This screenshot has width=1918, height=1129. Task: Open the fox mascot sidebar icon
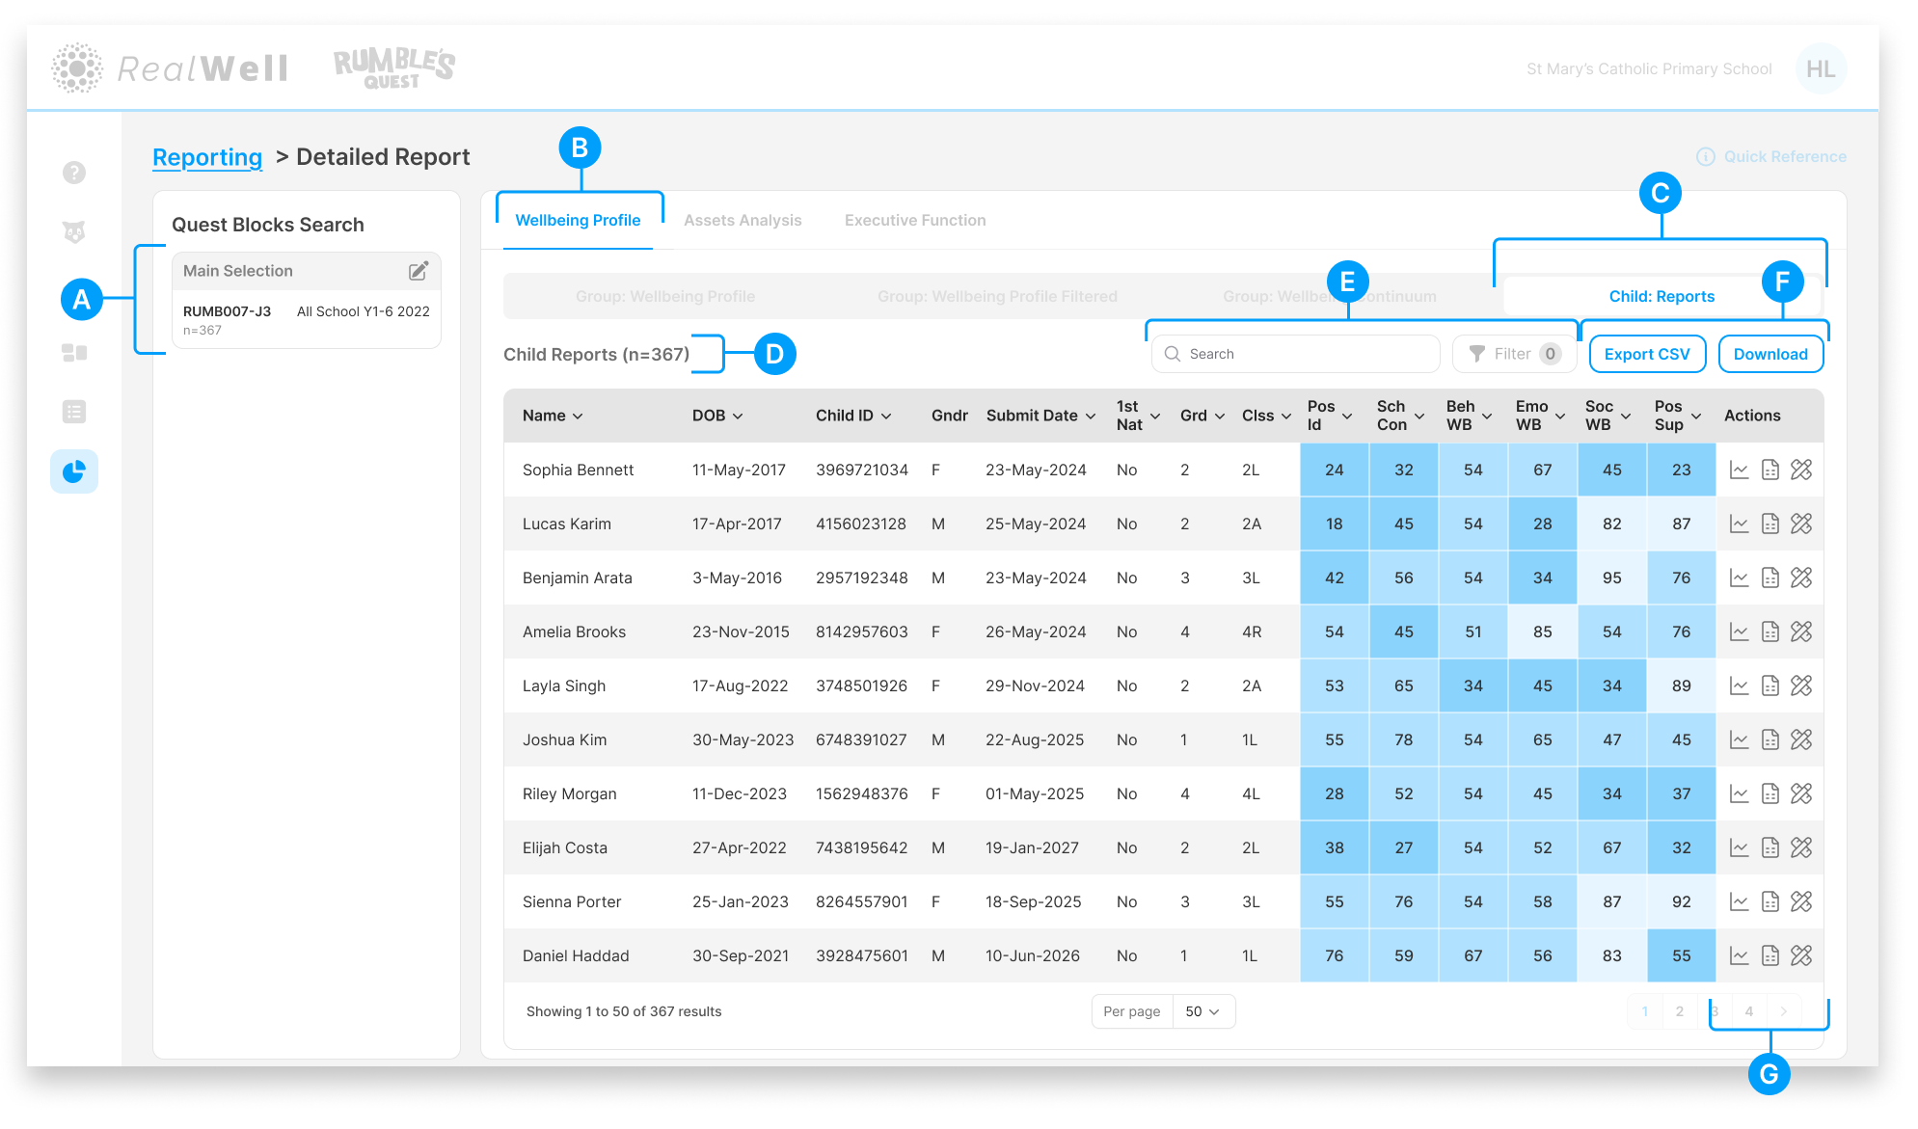point(74,232)
